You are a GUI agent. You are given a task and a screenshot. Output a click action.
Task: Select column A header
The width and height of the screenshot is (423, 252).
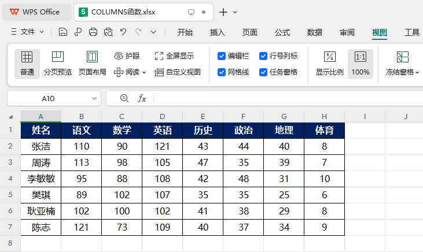pyautogui.click(x=41, y=116)
